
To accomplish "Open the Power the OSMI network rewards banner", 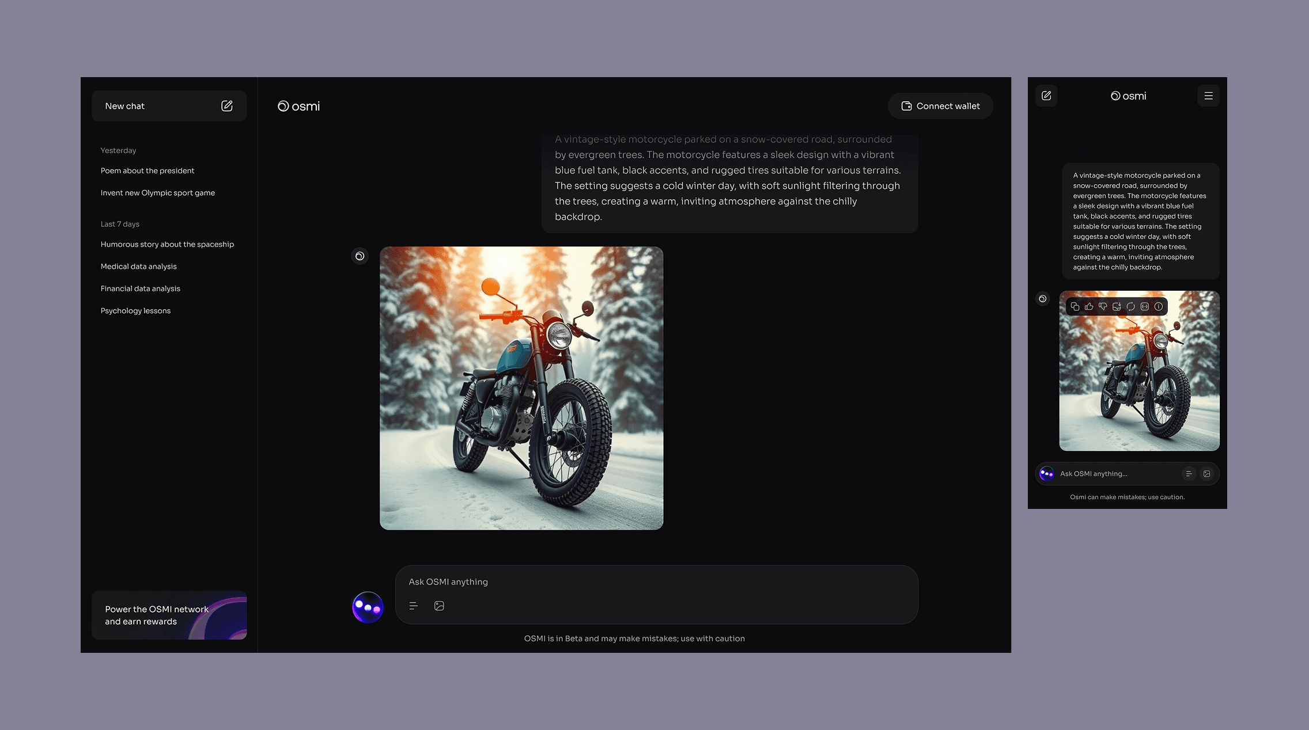I will coord(169,615).
